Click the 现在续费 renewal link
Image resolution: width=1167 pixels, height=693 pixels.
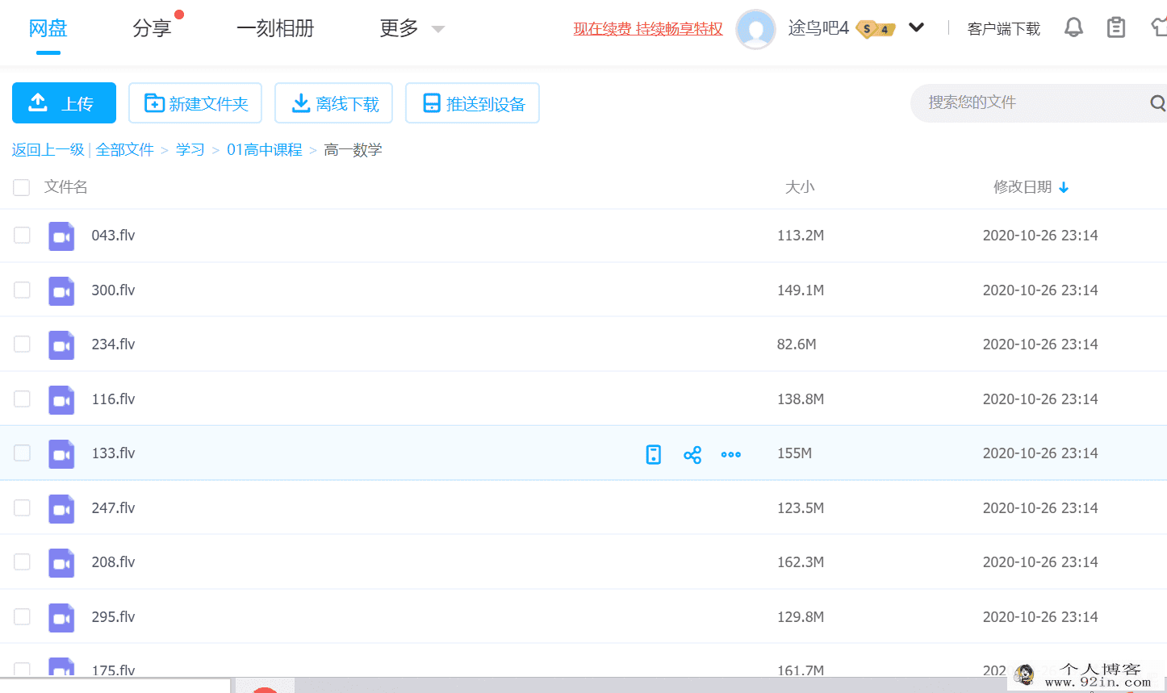click(648, 29)
